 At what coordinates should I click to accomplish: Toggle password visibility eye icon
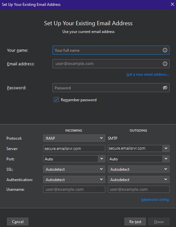[x=165, y=88]
